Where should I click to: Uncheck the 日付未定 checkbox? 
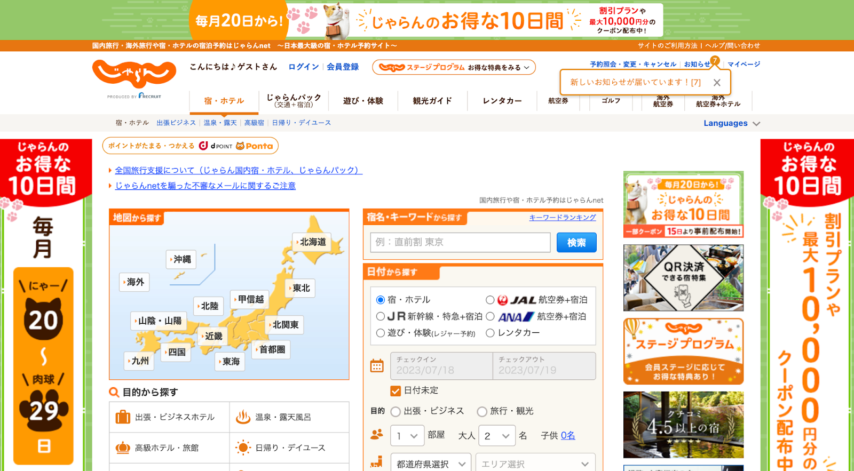[x=396, y=390]
